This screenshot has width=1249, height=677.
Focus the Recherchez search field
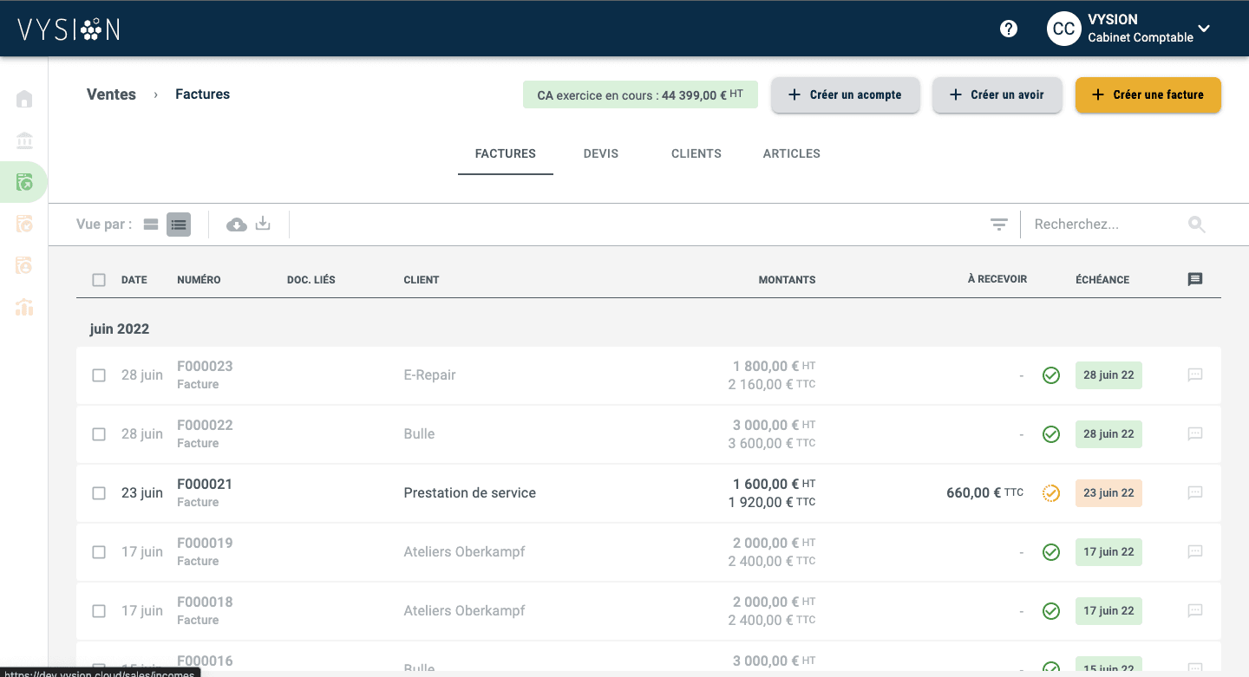point(1106,225)
